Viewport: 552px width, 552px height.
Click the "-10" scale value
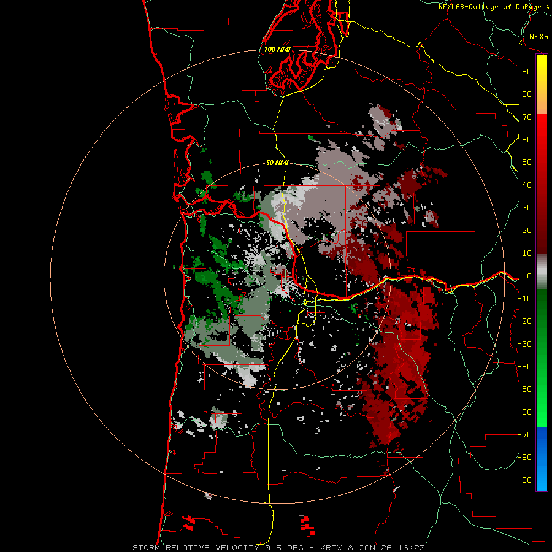coord(524,299)
